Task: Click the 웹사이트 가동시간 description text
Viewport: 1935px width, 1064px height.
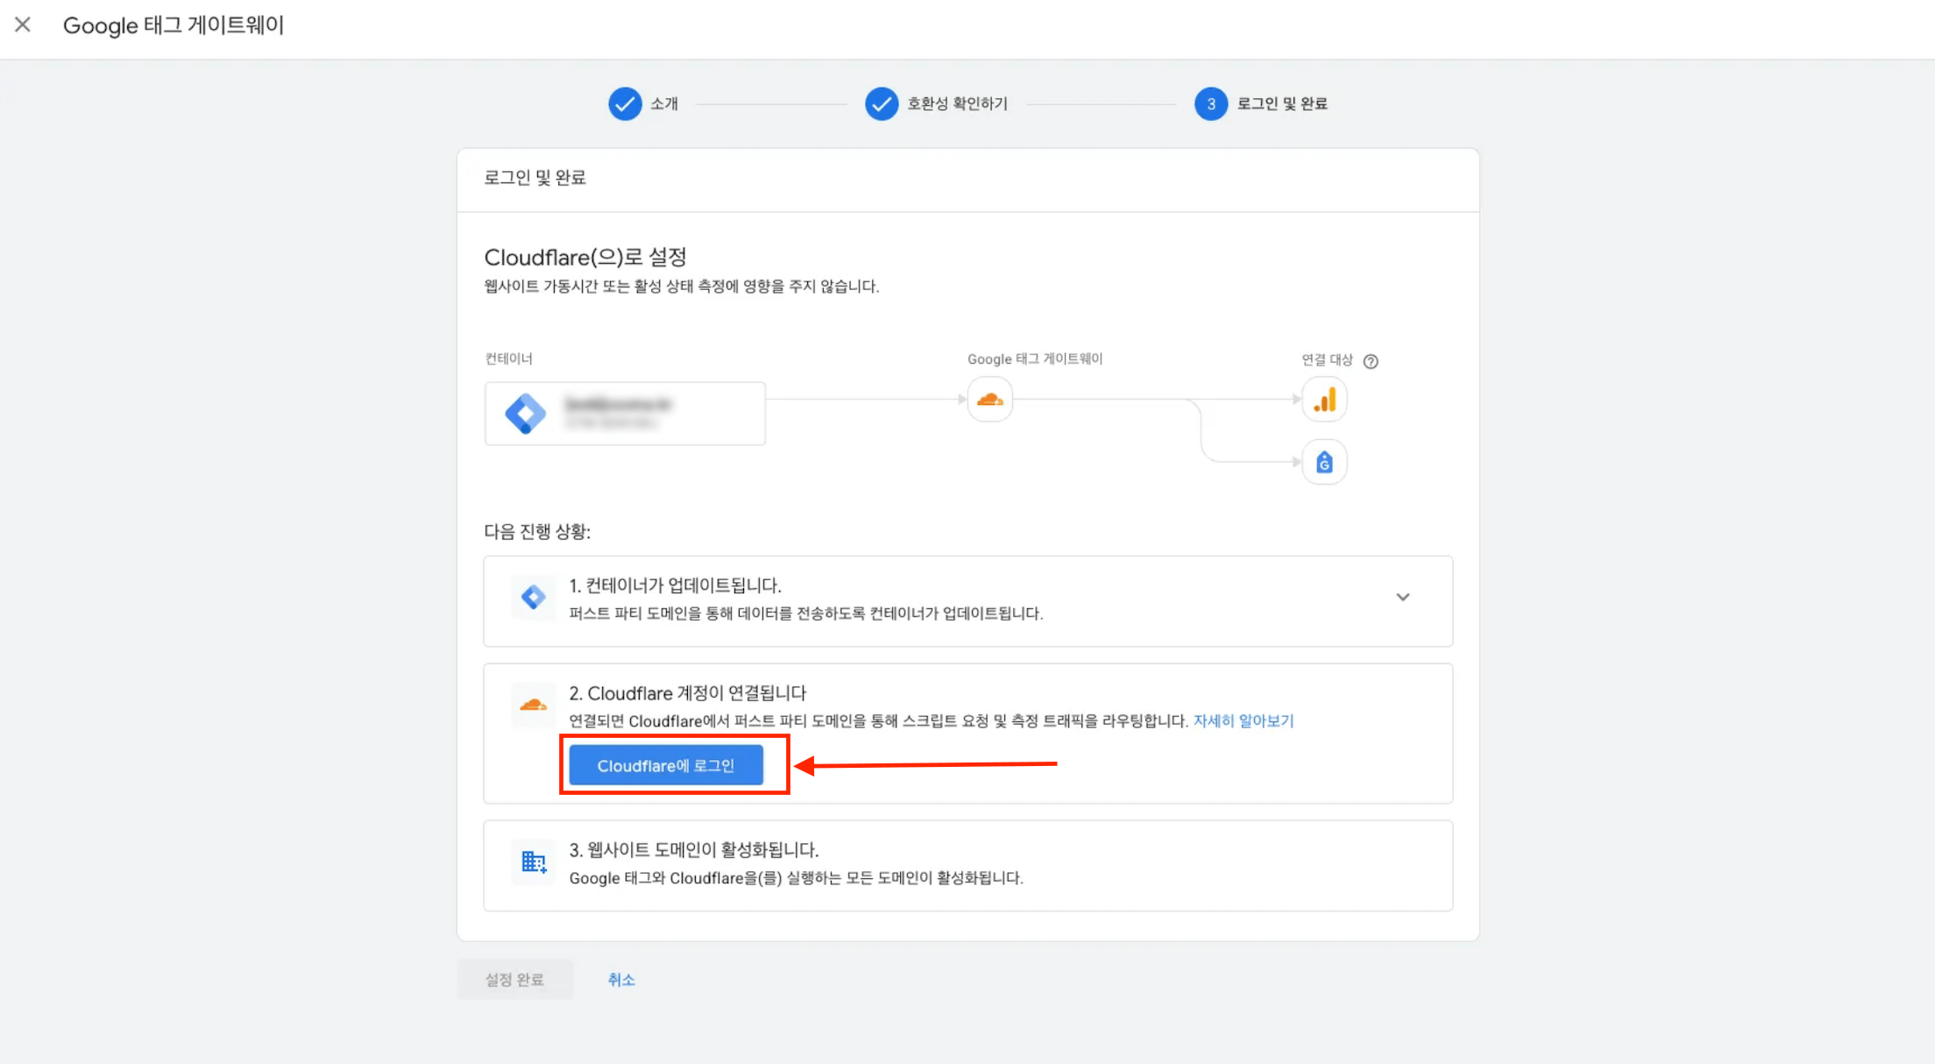Action: 681,287
